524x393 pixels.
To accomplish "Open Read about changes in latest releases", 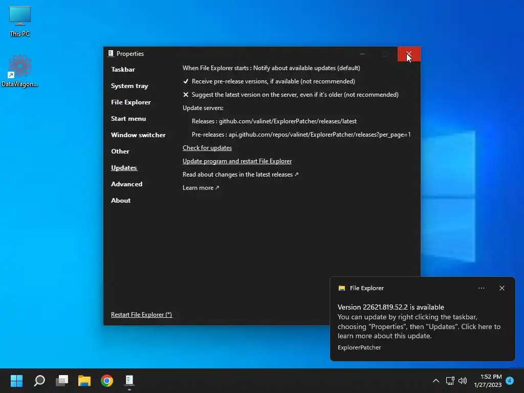I will pos(241,174).
